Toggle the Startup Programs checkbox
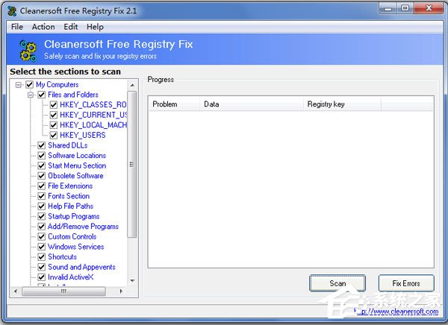448x325 pixels. pyautogui.click(x=42, y=216)
